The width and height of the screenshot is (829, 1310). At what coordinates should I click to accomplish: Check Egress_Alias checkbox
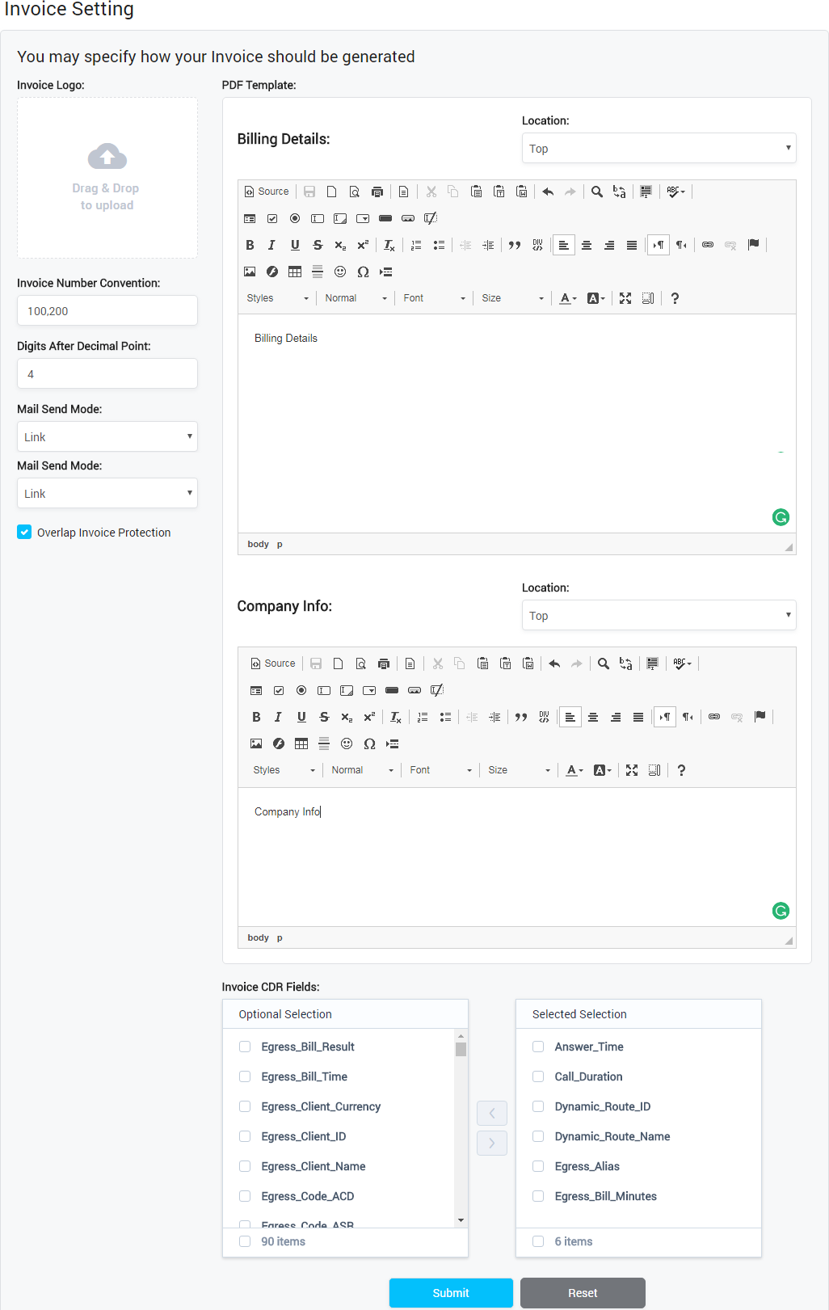538,1166
